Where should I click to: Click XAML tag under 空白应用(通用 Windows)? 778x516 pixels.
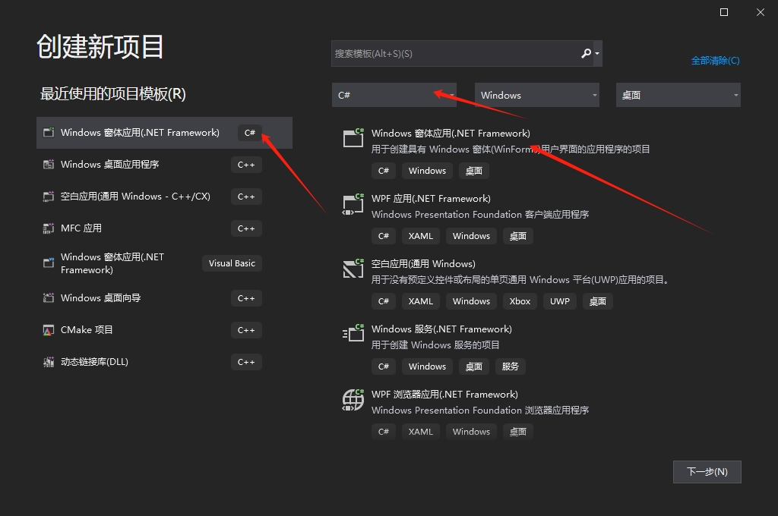pos(421,301)
